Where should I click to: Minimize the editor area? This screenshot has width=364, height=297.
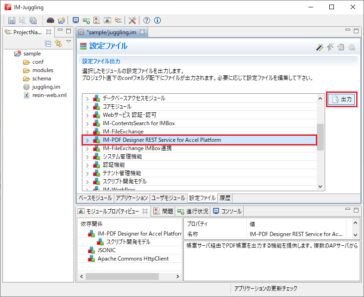click(x=348, y=30)
